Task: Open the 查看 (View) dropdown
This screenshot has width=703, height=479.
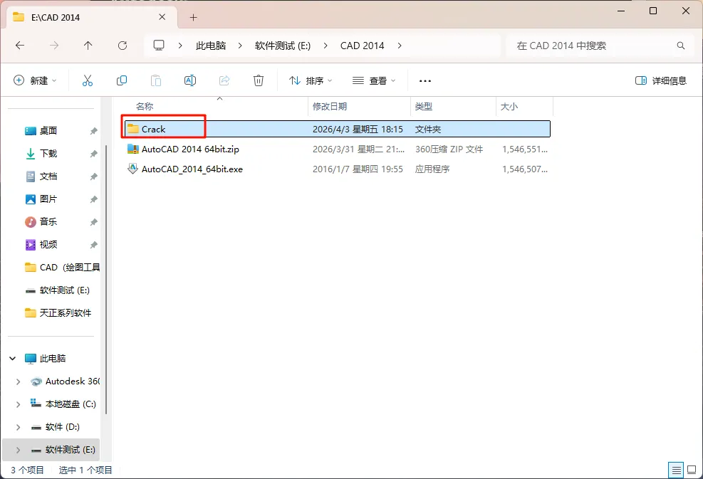Action: [374, 80]
